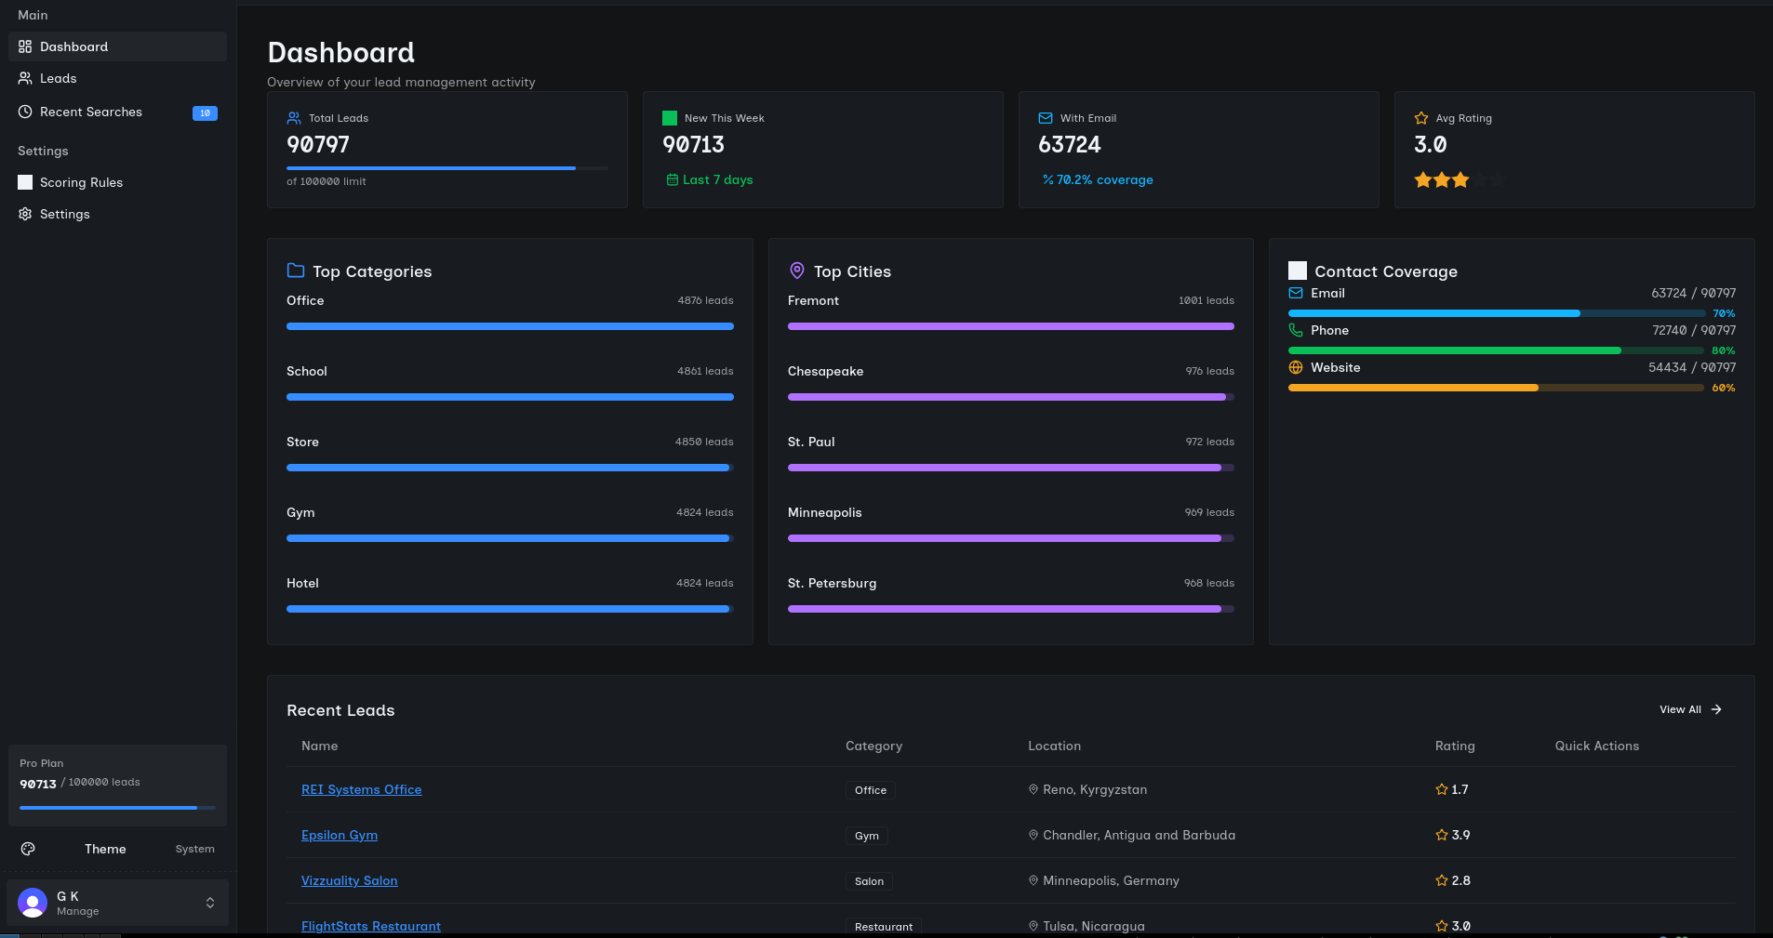Click the Website coverage progress bar
The width and height of the screenshot is (1773, 938).
tap(1496, 388)
